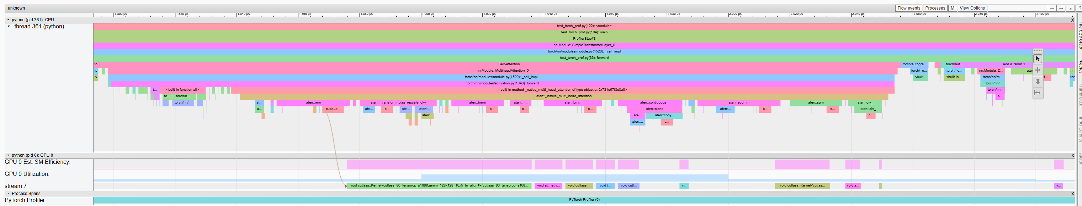The height and width of the screenshot is (206, 1082).
Task: Focus the search input field
Action: pyautogui.click(x=1017, y=8)
